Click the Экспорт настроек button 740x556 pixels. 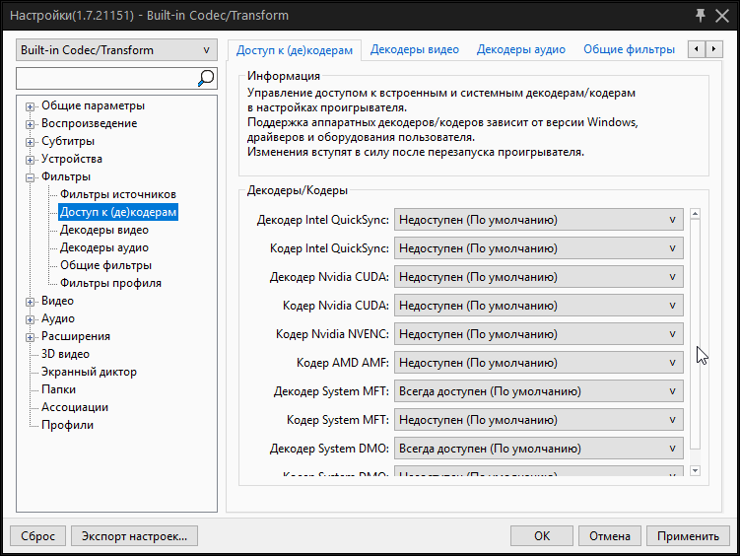pyautogui.click(x=135, y=536)
